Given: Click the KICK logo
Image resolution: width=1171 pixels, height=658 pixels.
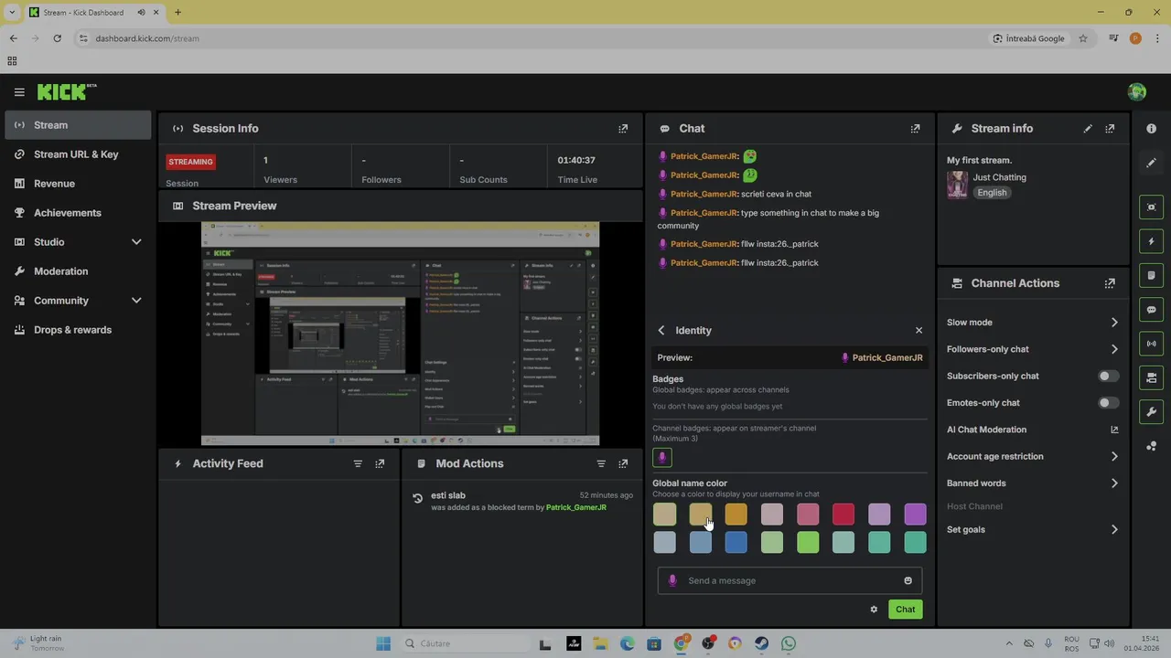Looking at the screenshot, I should point(66,91).
